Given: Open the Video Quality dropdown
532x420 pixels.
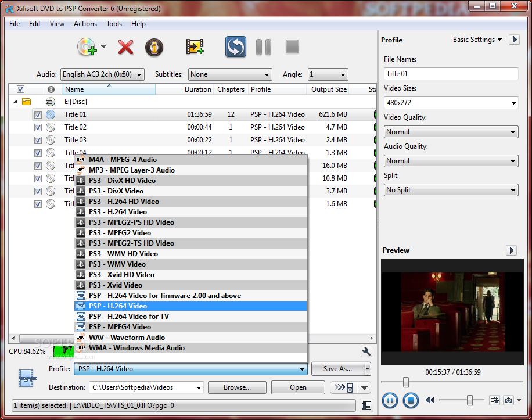Looking at the screenshot, I should [x=451, y=132].
